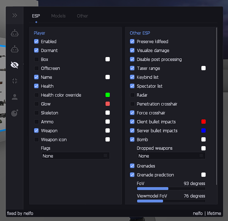Screen dimensions: 228x221
Task: Click the red Client bullet impacts swatch
Action: coord(203,122)
